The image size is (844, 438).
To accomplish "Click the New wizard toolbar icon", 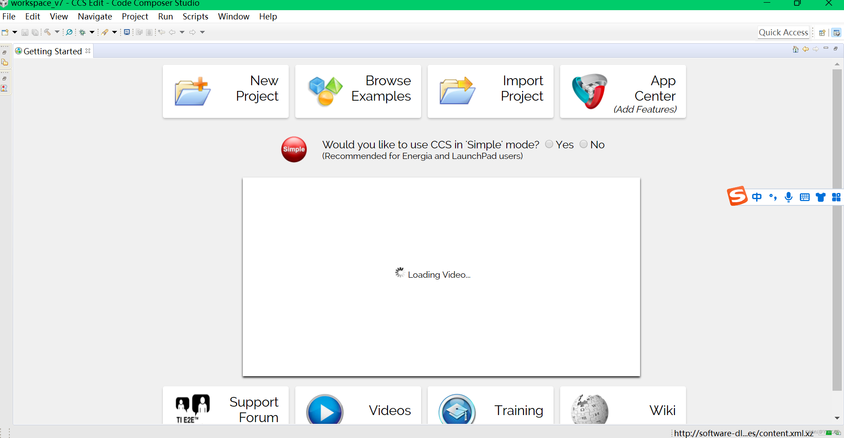I will pyautogui.click(x=5, y=32).
